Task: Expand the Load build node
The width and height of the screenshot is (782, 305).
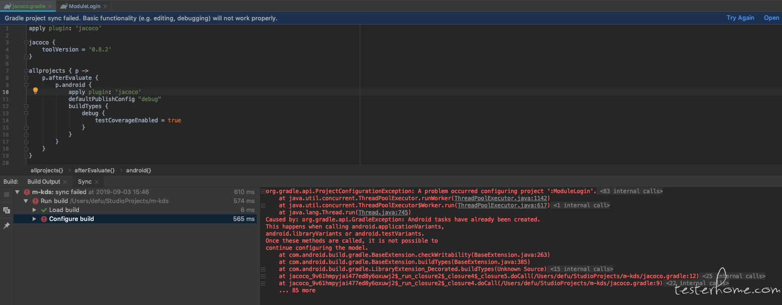Action: coord(35,210)
